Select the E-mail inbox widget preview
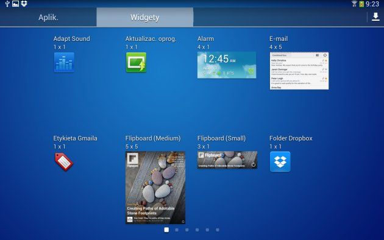 (x=299, y=71)
